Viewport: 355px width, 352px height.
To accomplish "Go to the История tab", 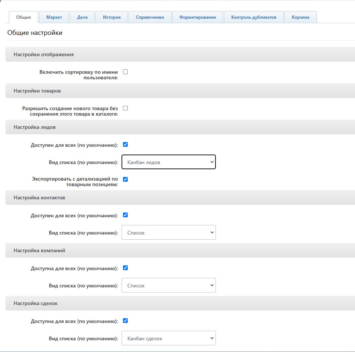I will (112, 17).
